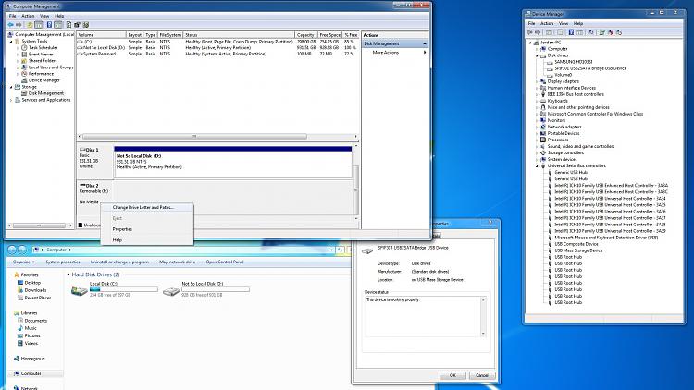This screenshot has width=694, height=390.
Task: Open Help menu in Device Manager
Action: point(578,23)
